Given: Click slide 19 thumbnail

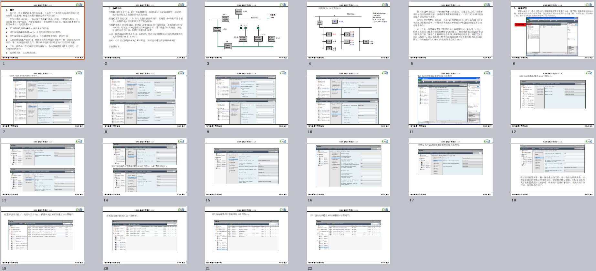Looking at the screenshot, I should 43,236.
